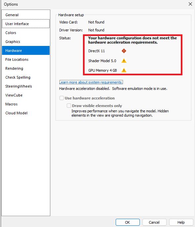This screenshot has width=195, height=227.
Task: Open the SteeringWheels category
Action: (x=26, y=86)
